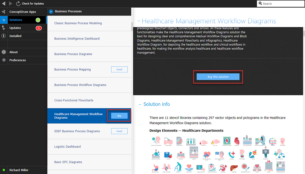Click the Emergency phone icon
The width and height of the screenshot is (305, 174).
click(232, 155)
